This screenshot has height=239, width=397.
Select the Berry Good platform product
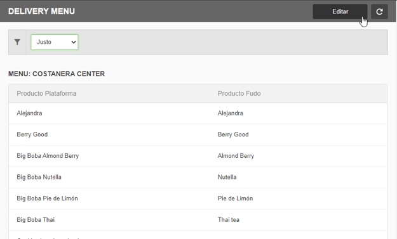coord(32,134)
